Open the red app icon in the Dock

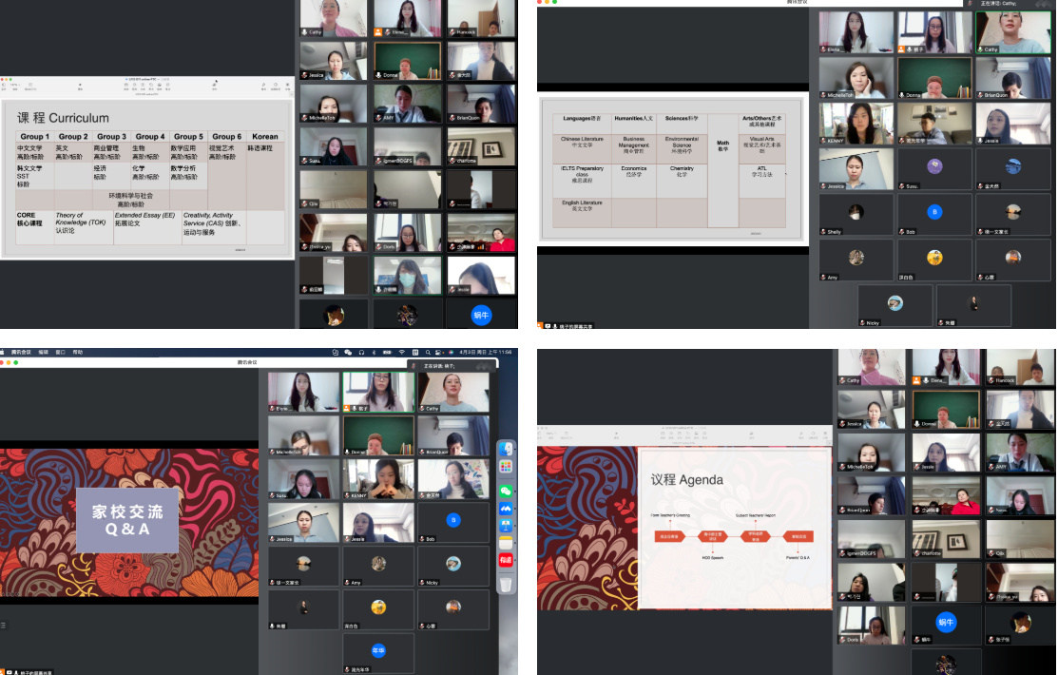point(506,560)
